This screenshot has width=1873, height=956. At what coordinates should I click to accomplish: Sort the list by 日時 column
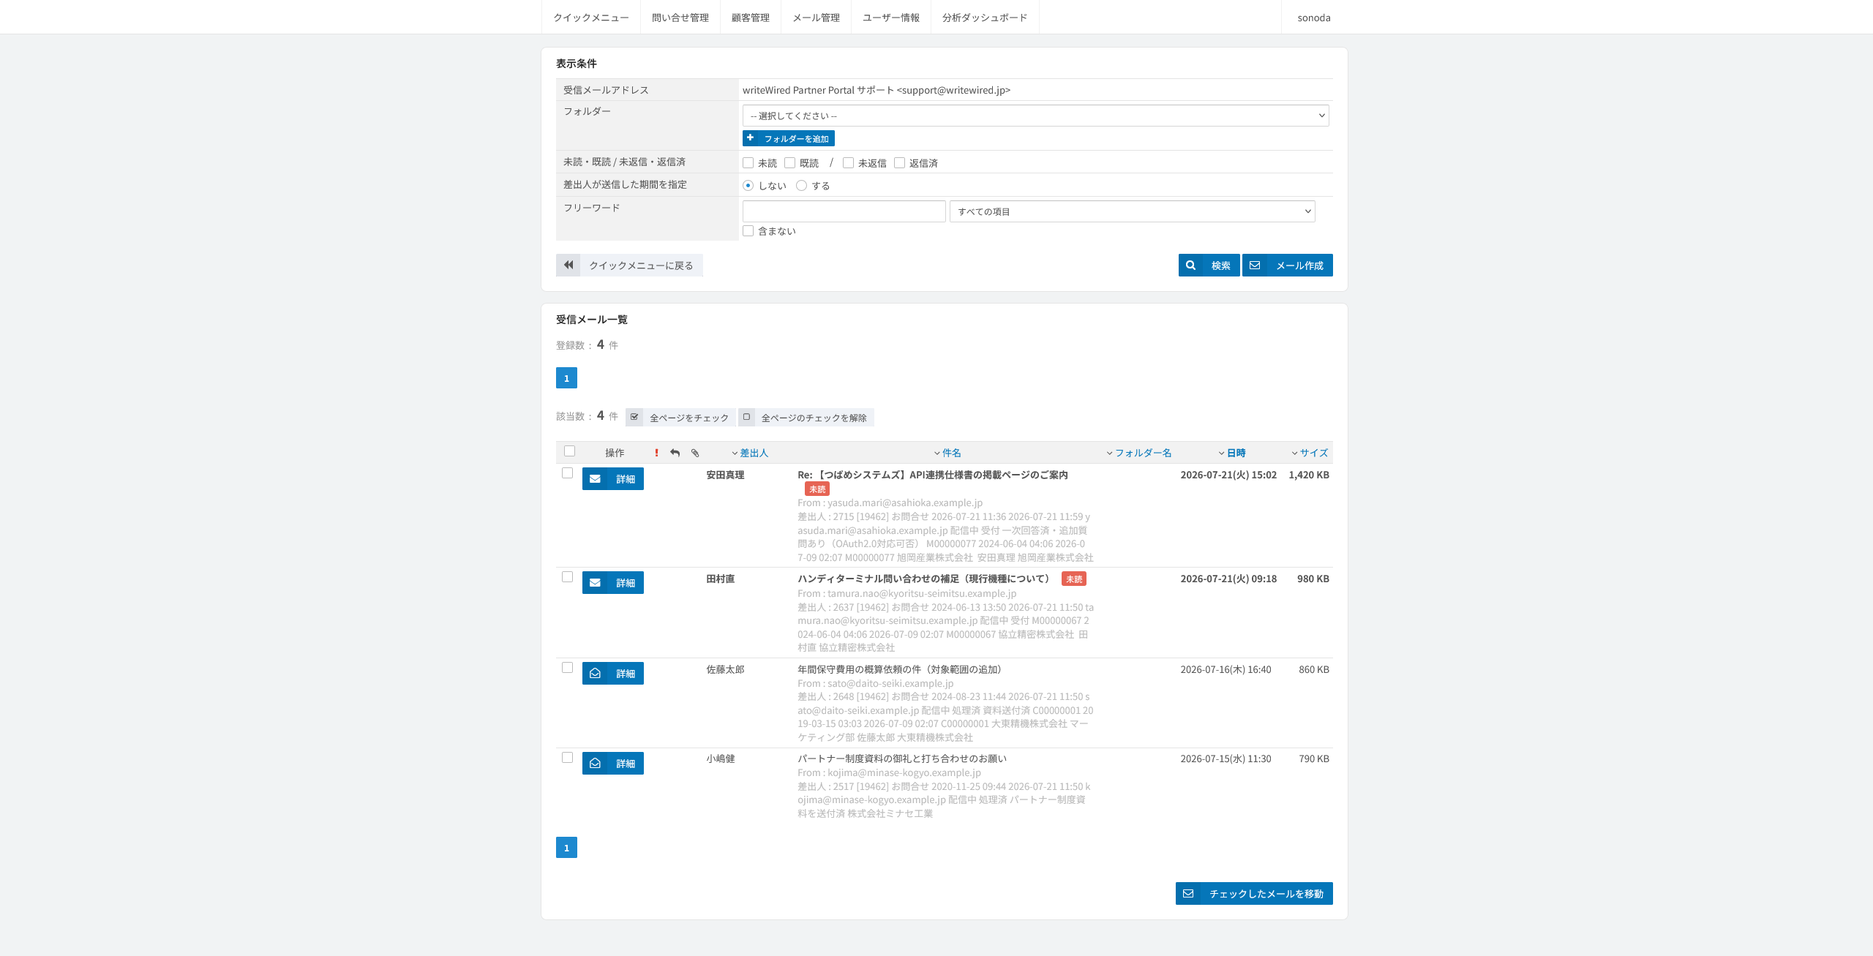[1236, 453]
